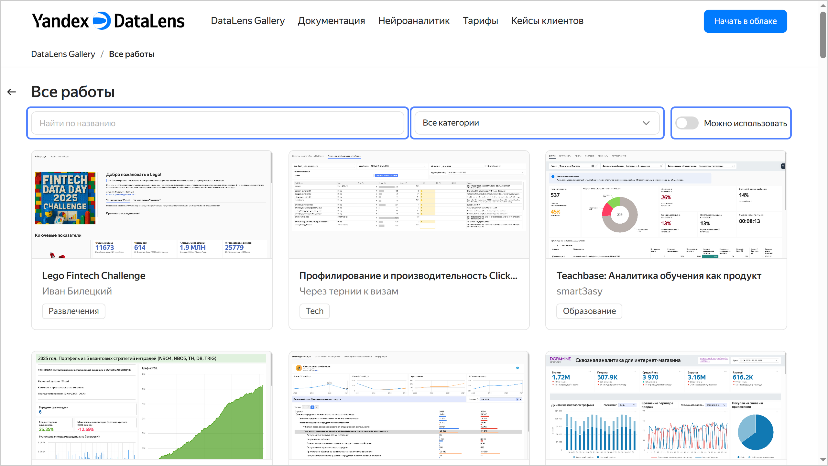The width and height of the screenshot is (828, 466).
Task: Go to the Нейроаналитик page
Action: [414, 21]
